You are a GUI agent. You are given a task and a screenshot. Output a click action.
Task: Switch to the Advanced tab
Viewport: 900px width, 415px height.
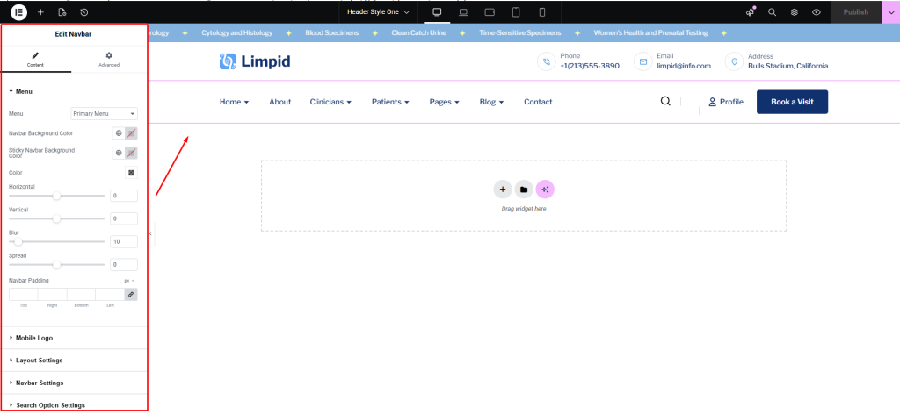pos(109,59)
